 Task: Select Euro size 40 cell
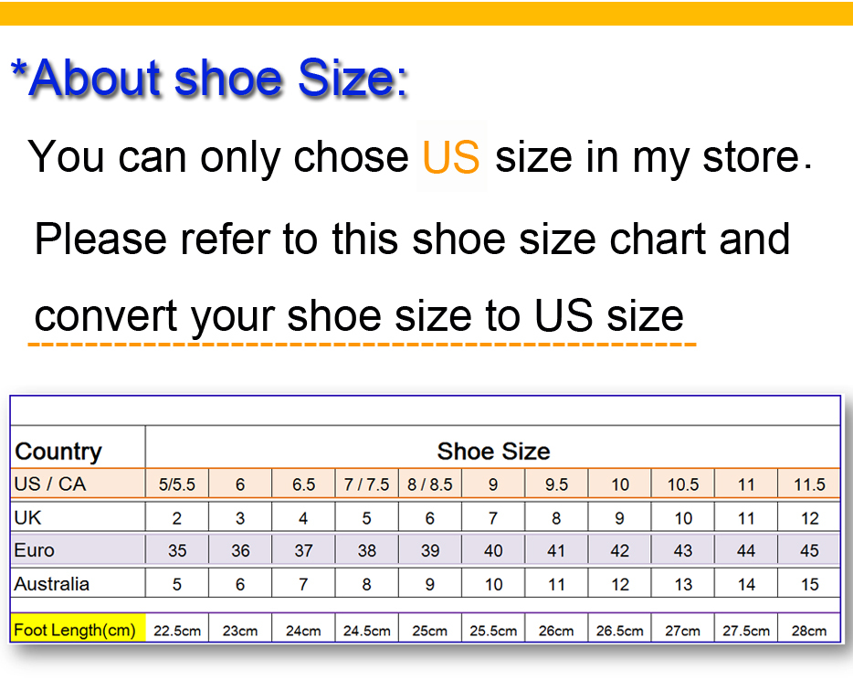493,550
